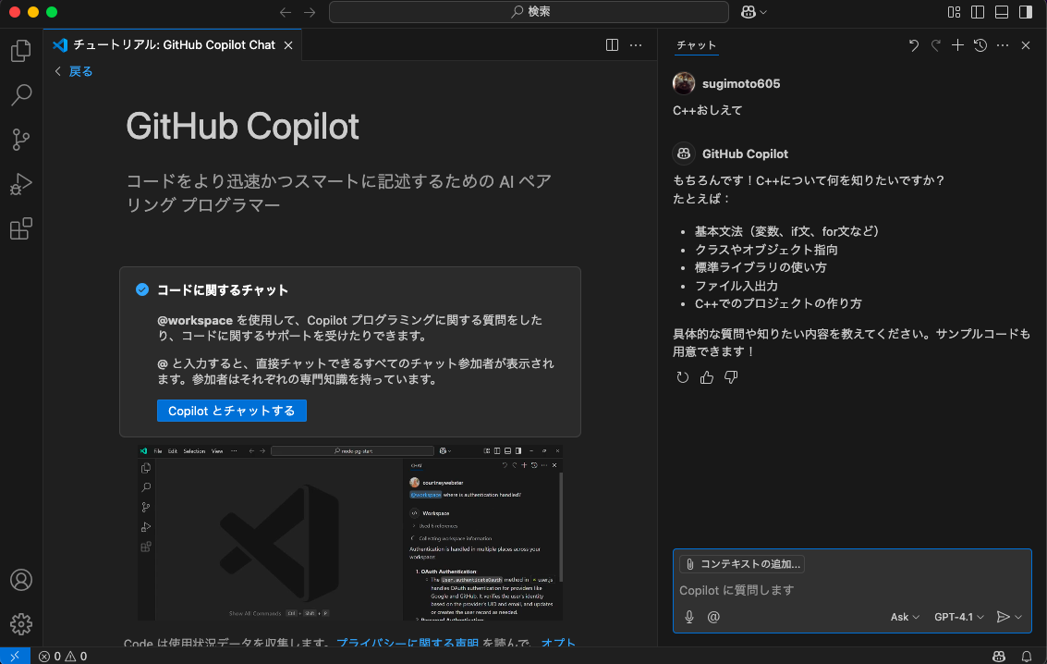1047x664 pixels.
Task: Open editor more actions menu
Action: [636, 44]
